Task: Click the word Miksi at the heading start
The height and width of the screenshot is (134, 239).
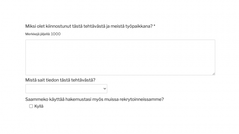Action: [x=30, y=26]
